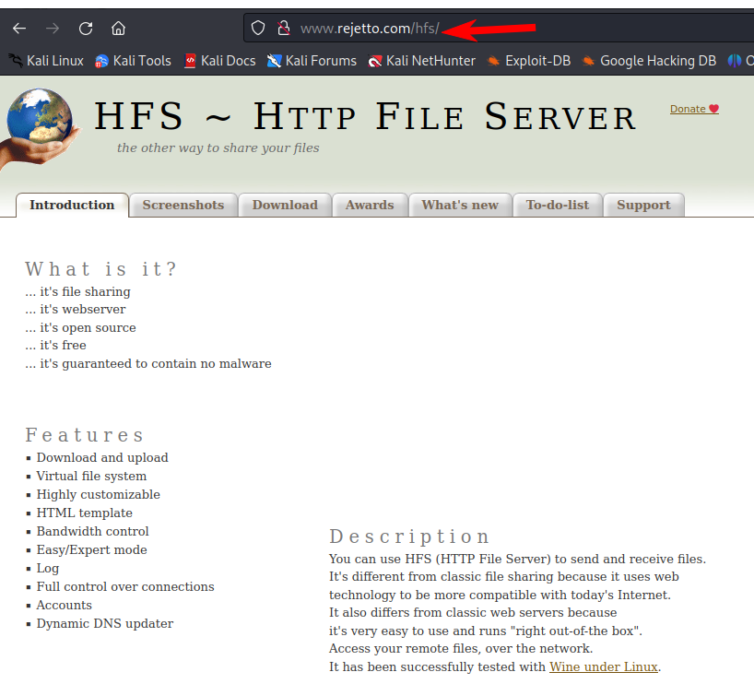Screen dimensions: 754x684
Task: Click the HFS ~ Http File Server title
Action: point(365,116)
